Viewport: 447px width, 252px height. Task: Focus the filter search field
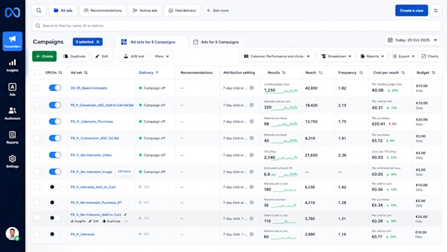click(x=237, y=26)
